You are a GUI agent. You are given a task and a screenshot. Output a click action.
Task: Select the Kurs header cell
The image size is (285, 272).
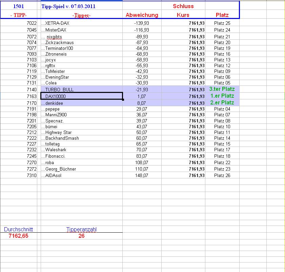point(183,15)
